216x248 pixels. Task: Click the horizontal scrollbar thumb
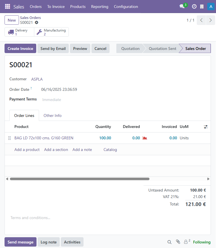80,179
